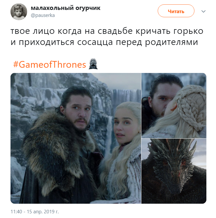Click the @pauserka handle
216x218 pixels.
coord(43,15)
